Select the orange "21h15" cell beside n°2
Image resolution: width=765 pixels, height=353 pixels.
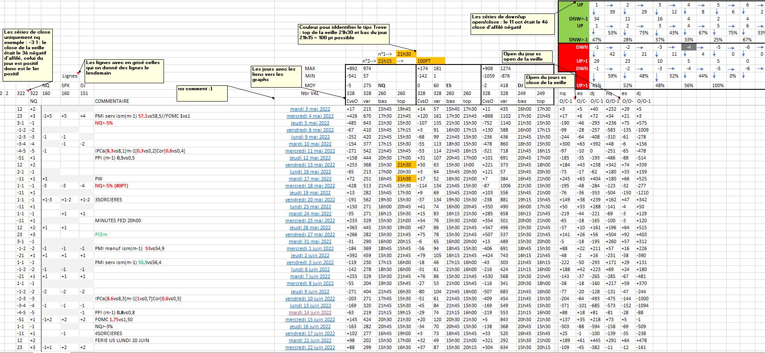pos(386,61)
